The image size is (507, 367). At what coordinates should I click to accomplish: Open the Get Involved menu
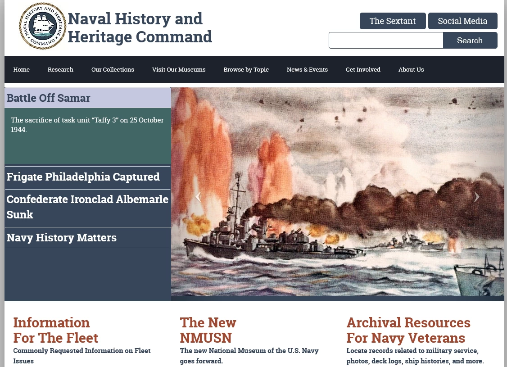[363, 69]
